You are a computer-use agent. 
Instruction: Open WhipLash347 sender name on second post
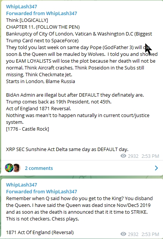(22, 185)
